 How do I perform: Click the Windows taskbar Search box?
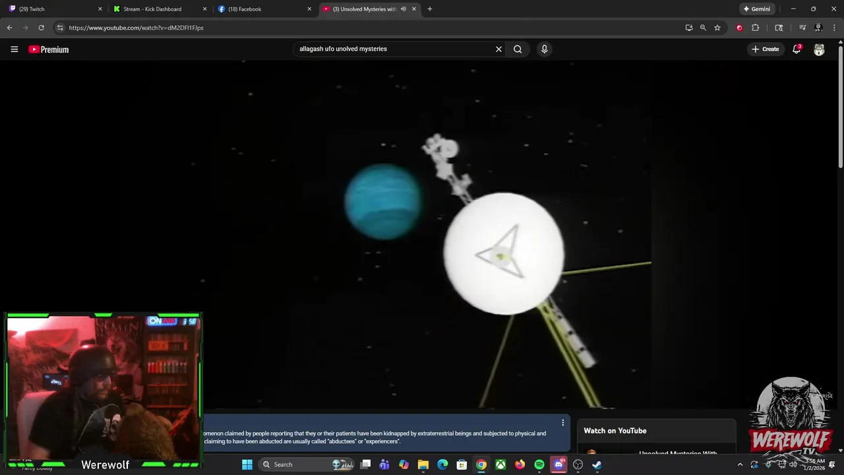307,464
